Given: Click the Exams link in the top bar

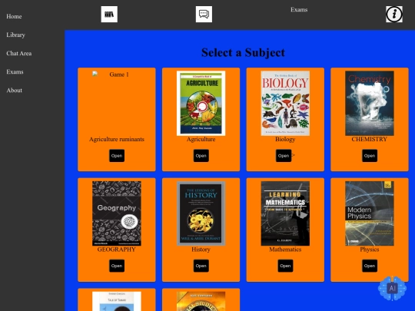Looking at the screenshot, I should pyautogui.click(x=299, y=10).
